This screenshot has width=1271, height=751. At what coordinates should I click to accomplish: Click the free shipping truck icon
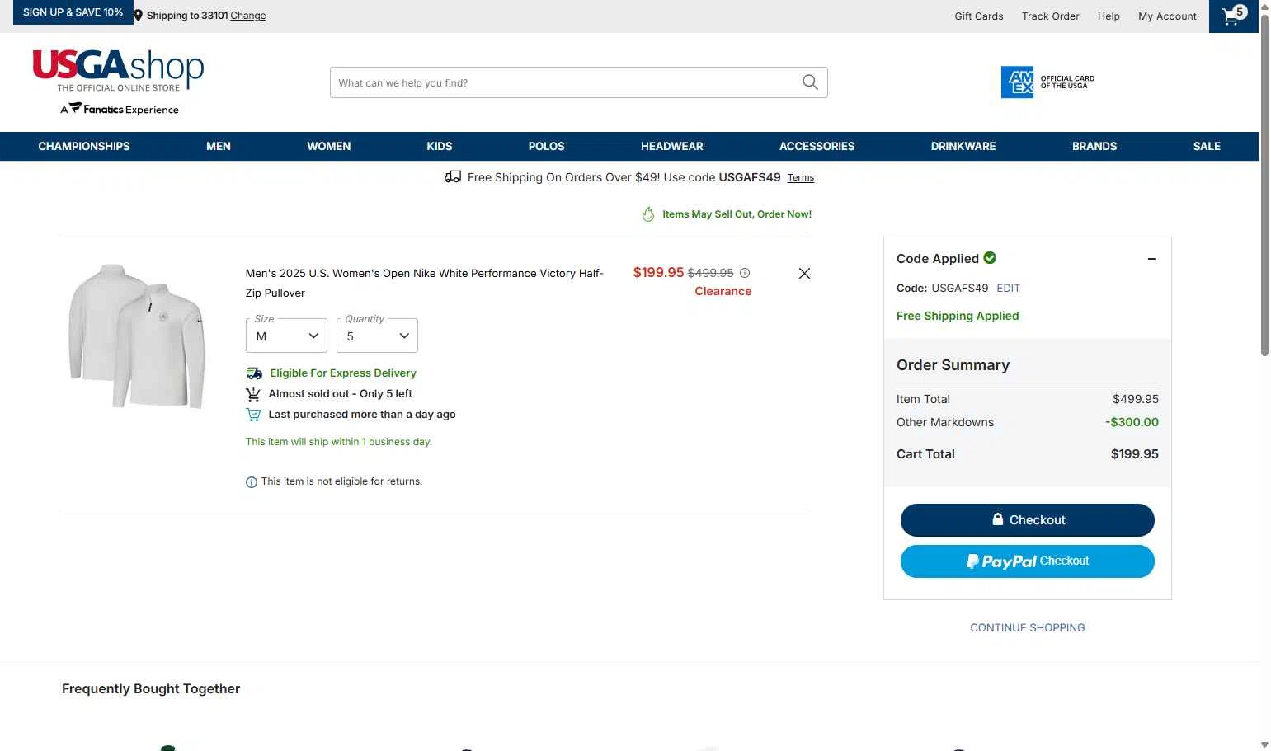(x=453, y=177)
